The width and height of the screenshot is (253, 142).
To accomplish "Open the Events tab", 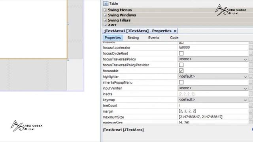I will coord(154,38).
